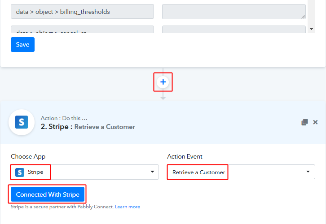Image resolution: width=326 pixels, height=224 pixels.
Task: Click the '2. Stripe : Retrieve a Customer' title
Action: [88, 127]
